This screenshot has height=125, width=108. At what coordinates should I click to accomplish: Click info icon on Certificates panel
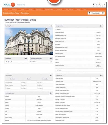tap(50, 75)
